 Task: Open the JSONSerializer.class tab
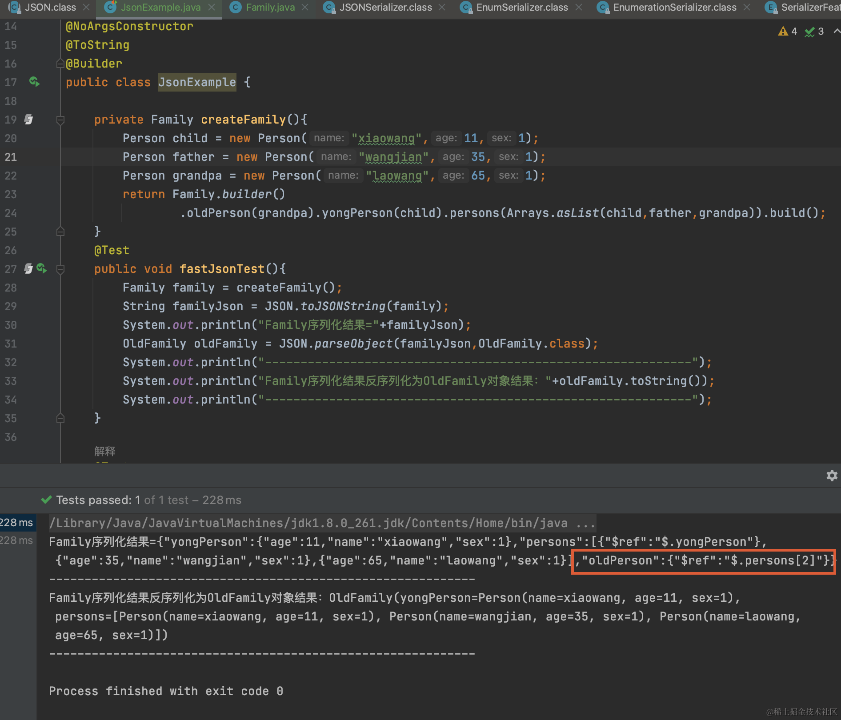(385, 8)
